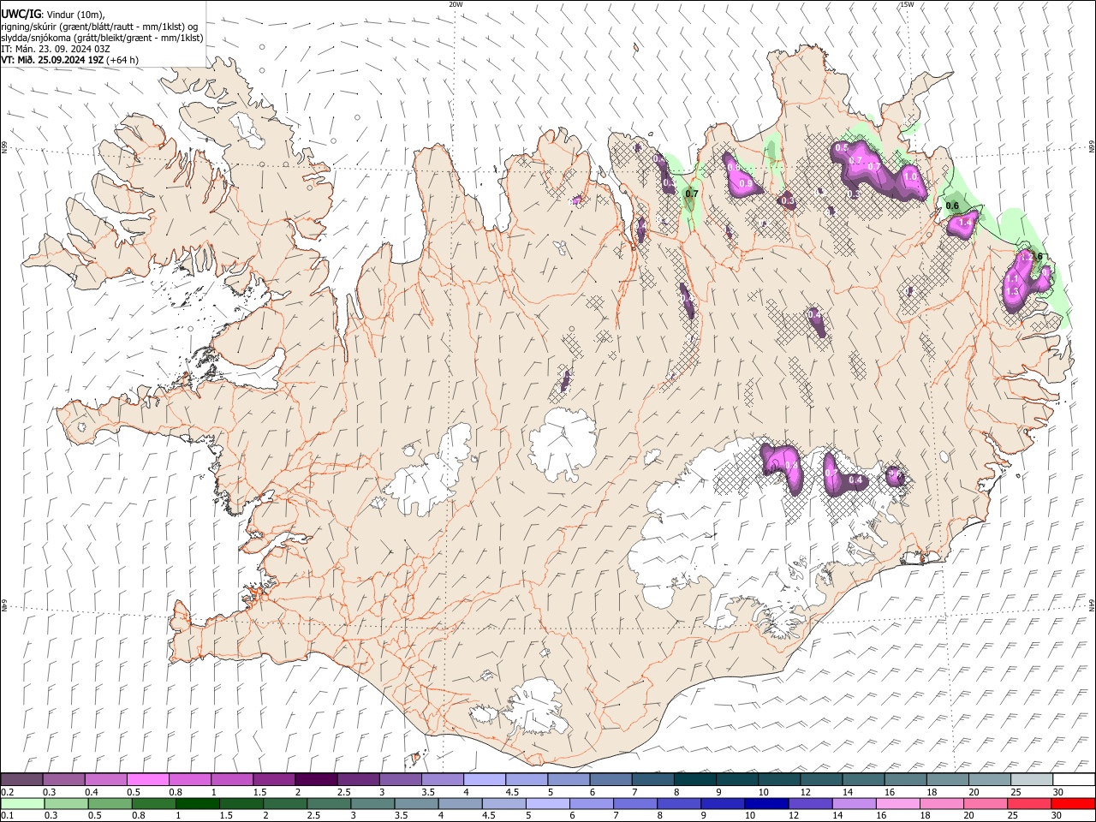
Task: Select the violet 12–14 rain legend swatch
Action: coord(810,803)
